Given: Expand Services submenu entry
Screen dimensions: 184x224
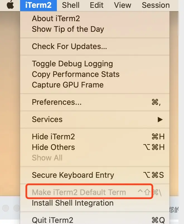Looking at the screenshot, I should 47,120.
